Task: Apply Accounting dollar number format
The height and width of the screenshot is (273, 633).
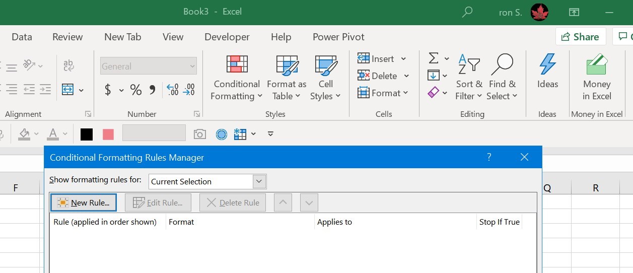Action: pos(108,90)
